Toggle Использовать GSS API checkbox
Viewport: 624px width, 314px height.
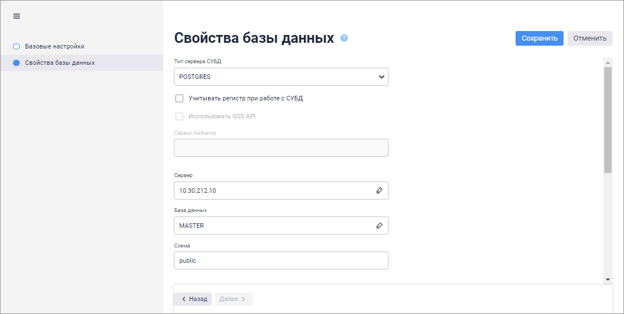(180, 116)
